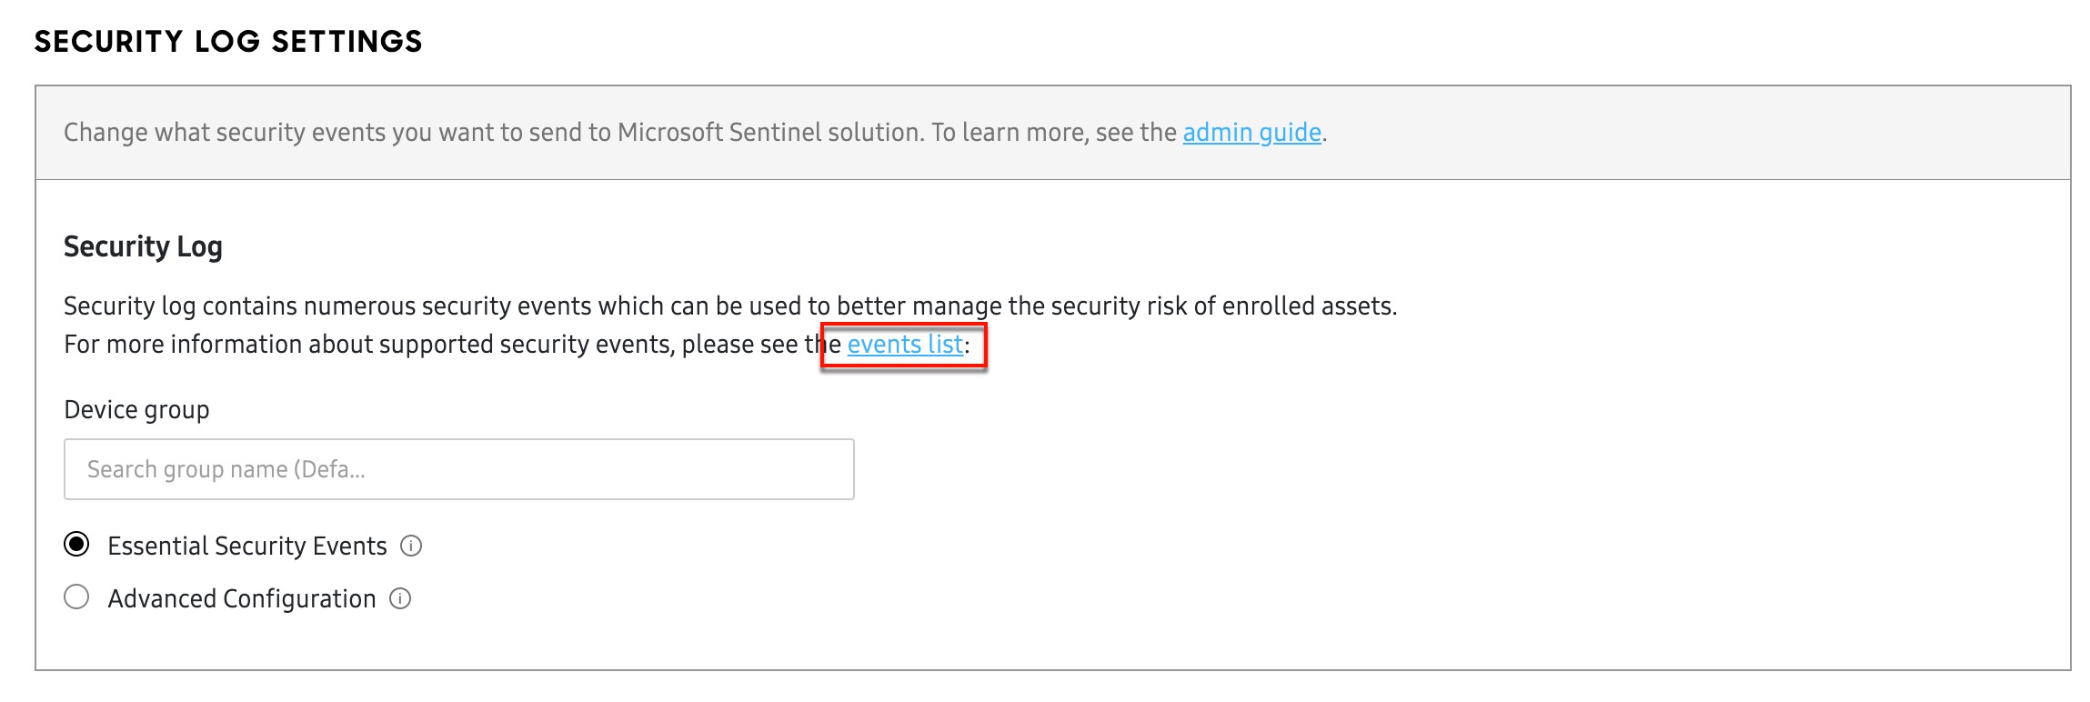This screenshot has height=702, width=2090.
Task: Click the 'To learn more, see the' text
Action: 1053,133
